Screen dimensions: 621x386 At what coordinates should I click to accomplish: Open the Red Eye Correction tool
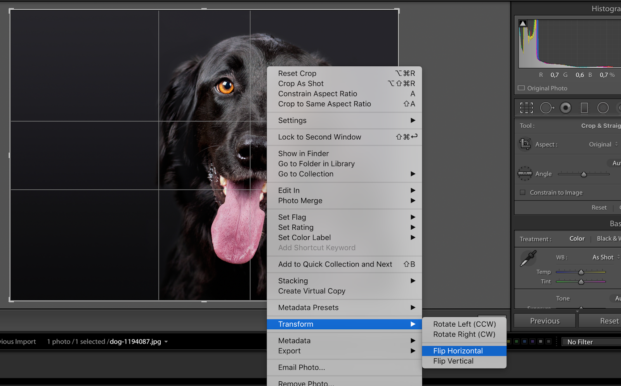(x=565, y=108)
